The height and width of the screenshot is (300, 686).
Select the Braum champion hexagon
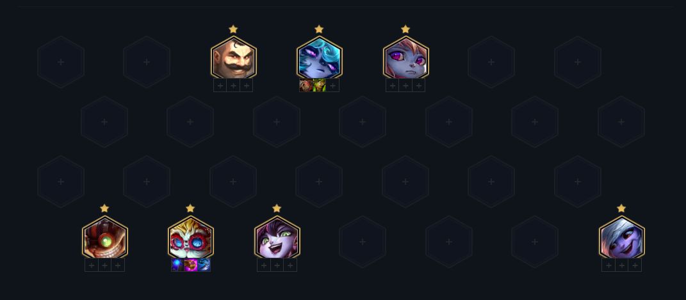[x=233, y=58]
